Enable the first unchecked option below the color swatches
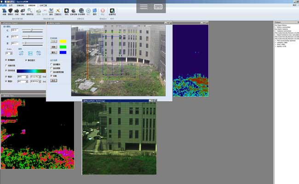Screen dimensions: 299x184 pyautogui.click(x=52, y=65)
